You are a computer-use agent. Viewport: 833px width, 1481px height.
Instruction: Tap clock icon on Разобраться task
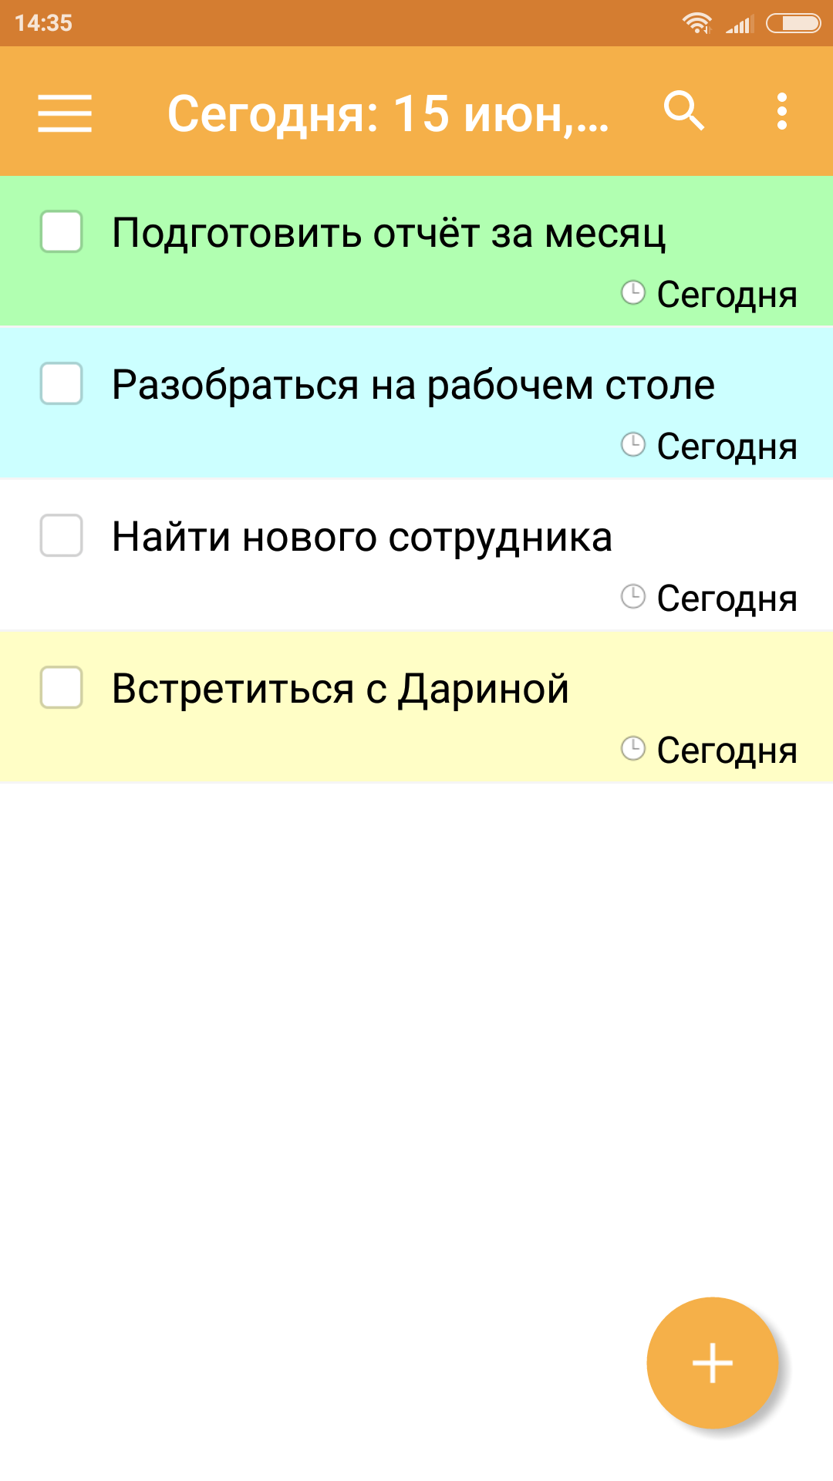pos(633,445)
